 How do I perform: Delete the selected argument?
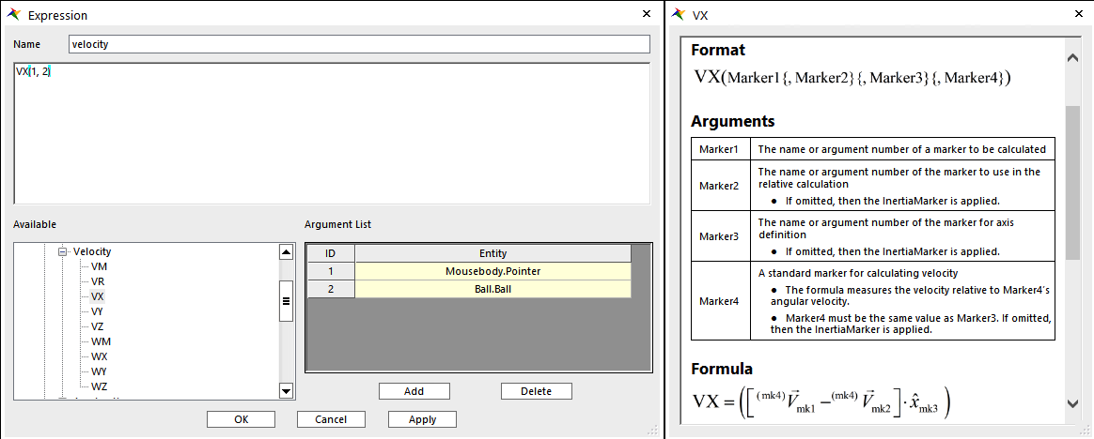[x=536, y=391]
